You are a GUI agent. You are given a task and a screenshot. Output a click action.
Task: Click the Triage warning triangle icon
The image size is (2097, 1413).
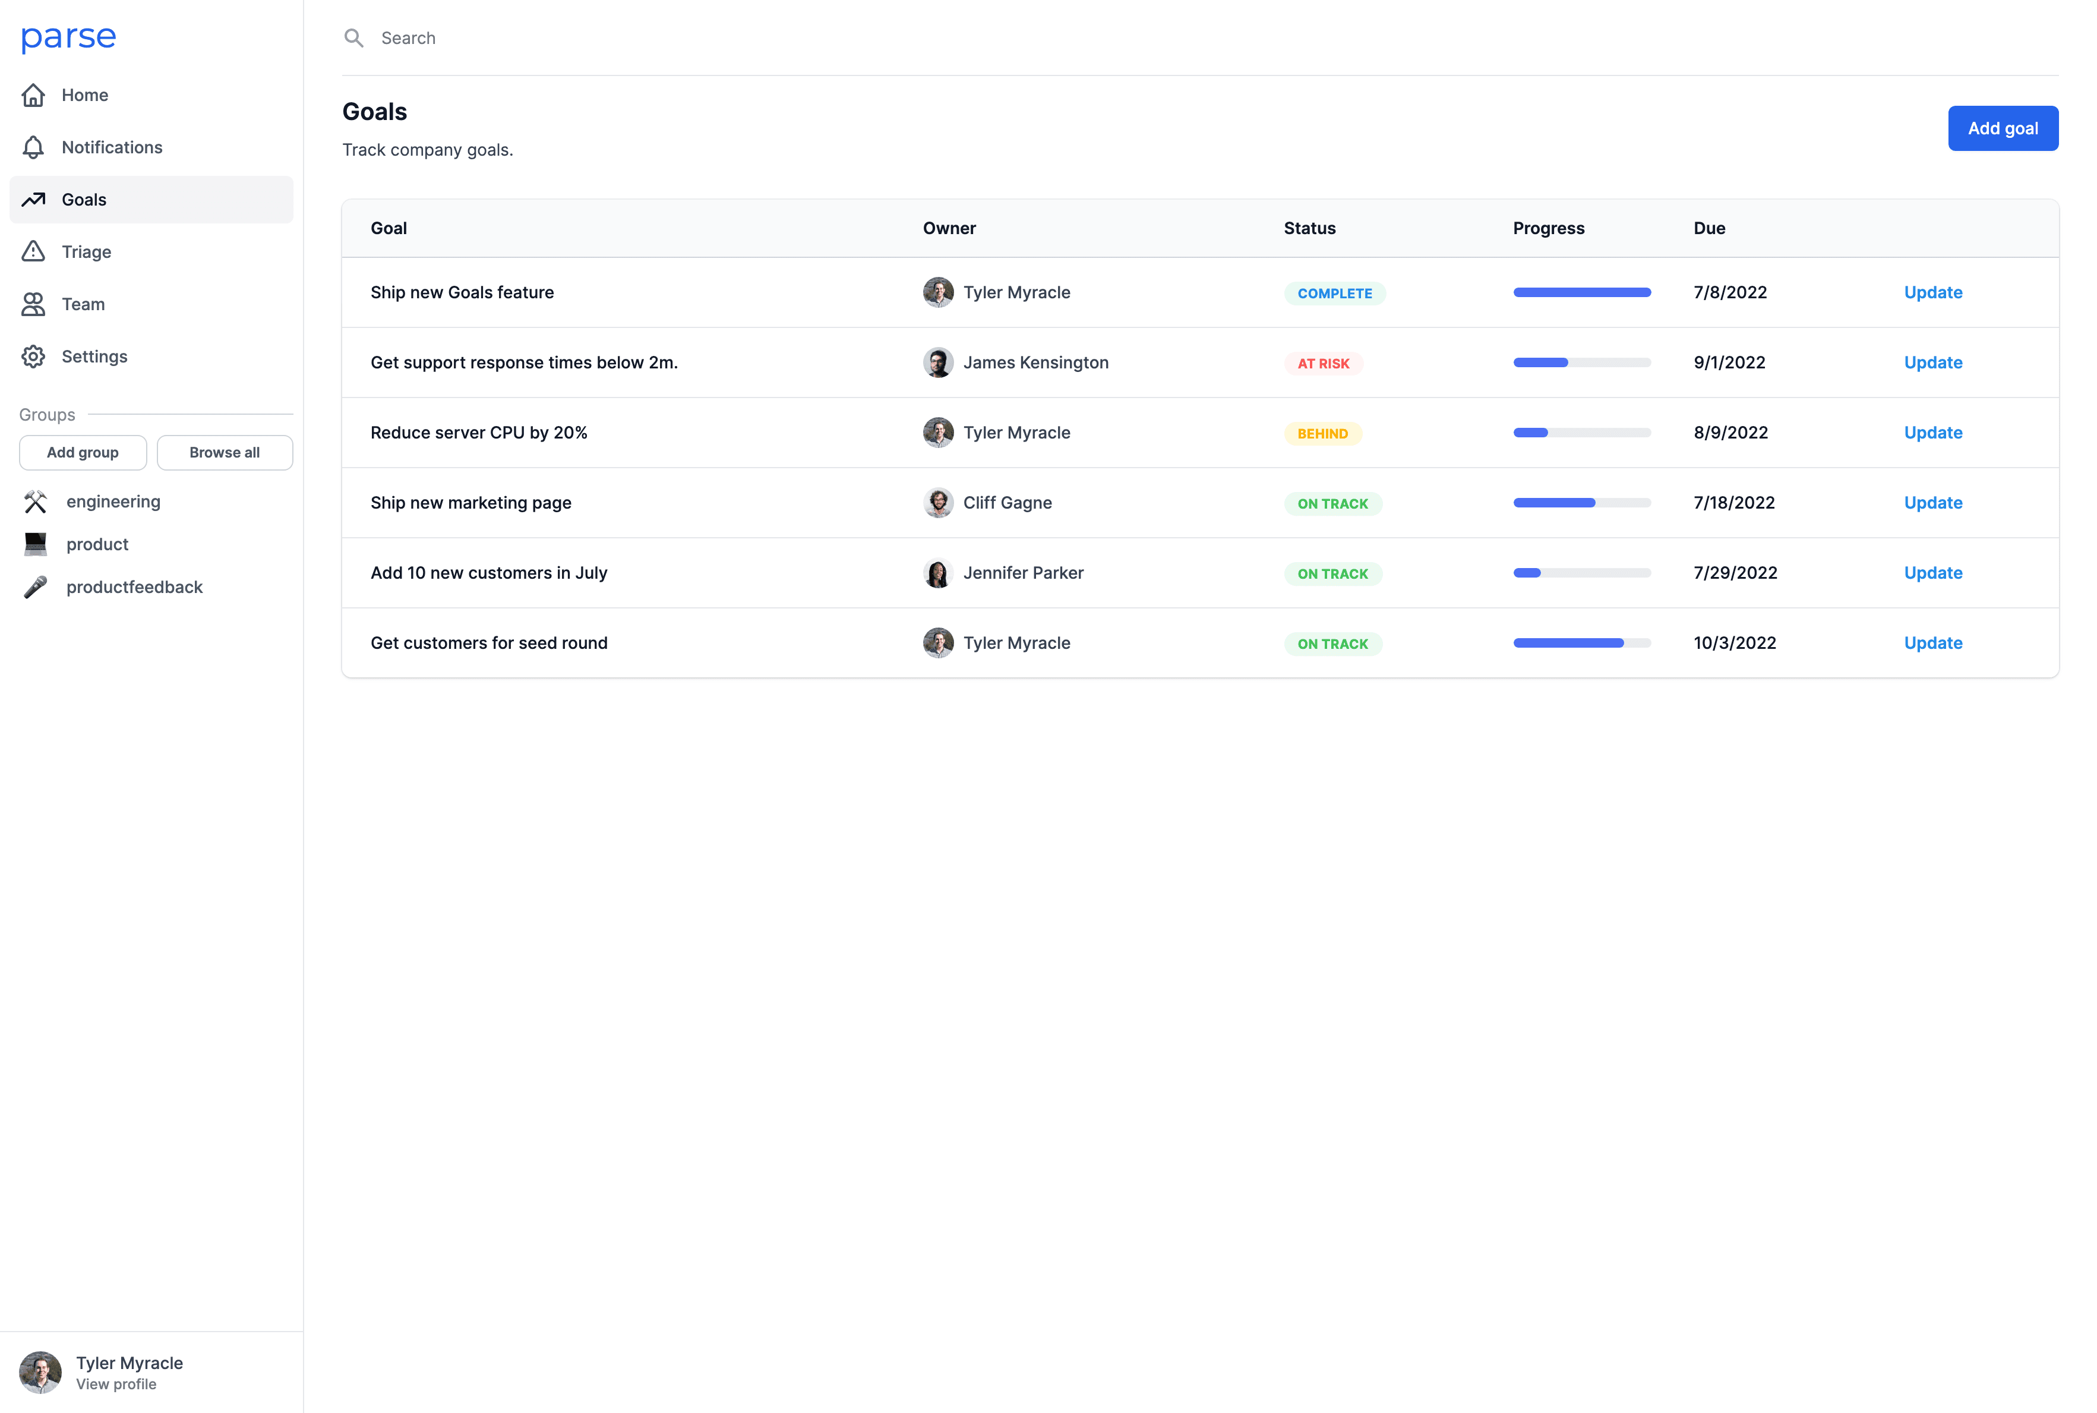[33, 251]
